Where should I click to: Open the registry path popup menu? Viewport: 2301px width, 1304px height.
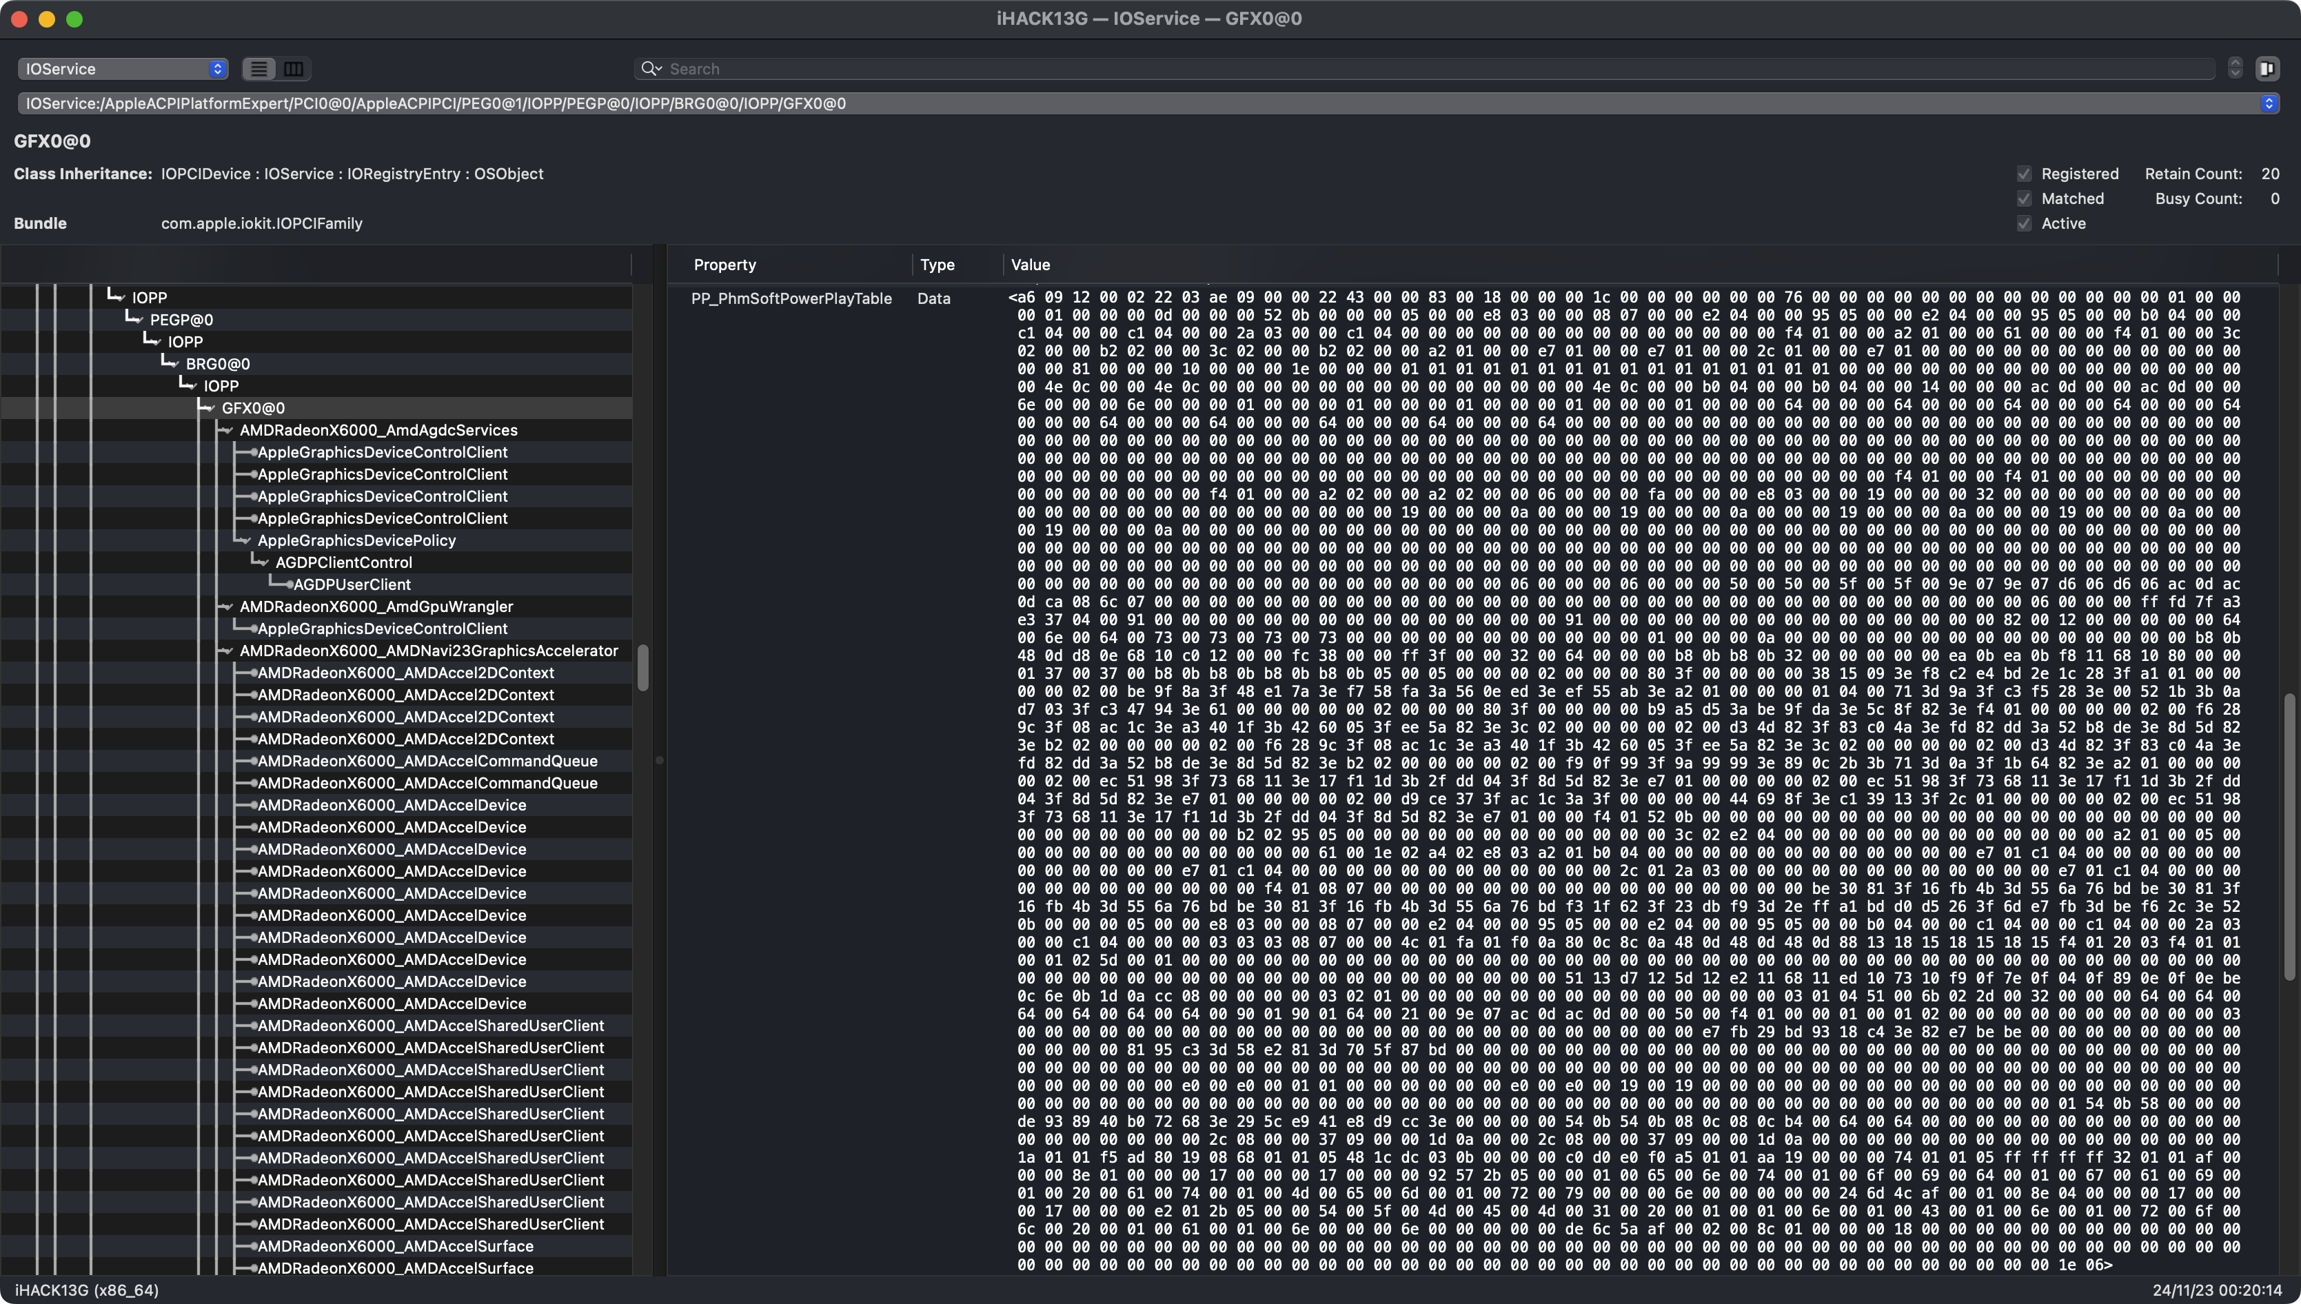2268,104
